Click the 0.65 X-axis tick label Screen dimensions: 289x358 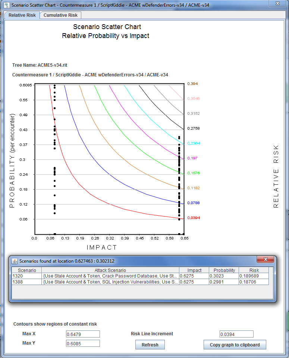185,238
